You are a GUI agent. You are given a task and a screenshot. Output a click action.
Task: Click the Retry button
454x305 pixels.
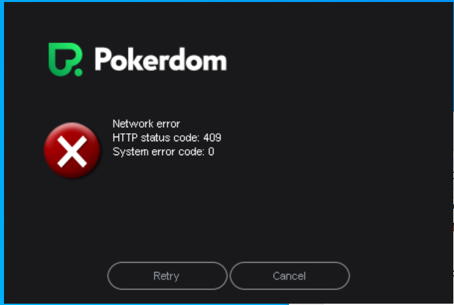point(168,276)
